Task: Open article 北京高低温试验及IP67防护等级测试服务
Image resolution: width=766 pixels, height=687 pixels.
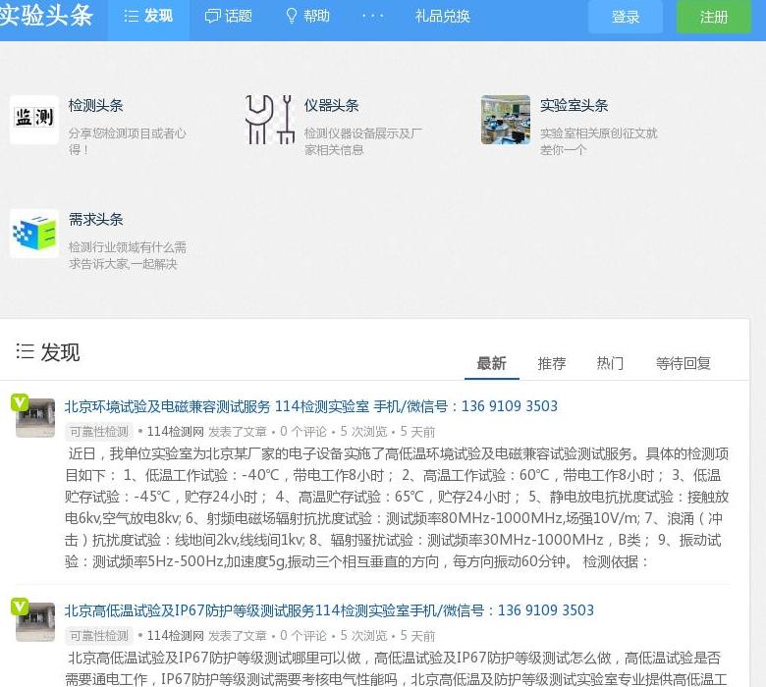Action: coord(329,610)
